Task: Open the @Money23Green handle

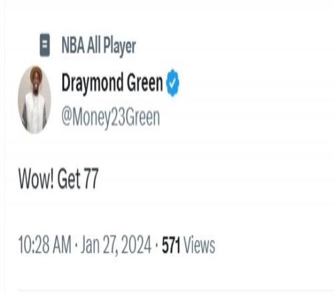Action: coord(111,118)
